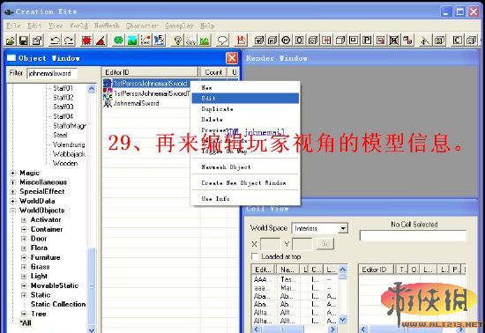
Task: Toggle the green grass icon
Action: (x=205, y=41)
